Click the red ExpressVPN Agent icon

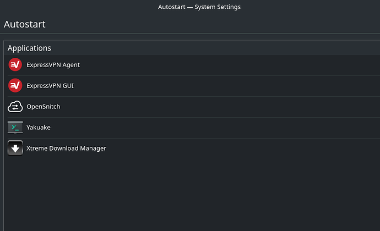click(x=15, y=65)
